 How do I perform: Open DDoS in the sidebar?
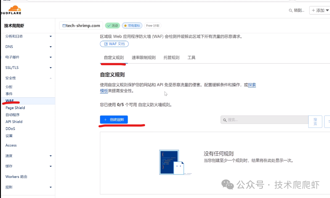click(10, 129)
